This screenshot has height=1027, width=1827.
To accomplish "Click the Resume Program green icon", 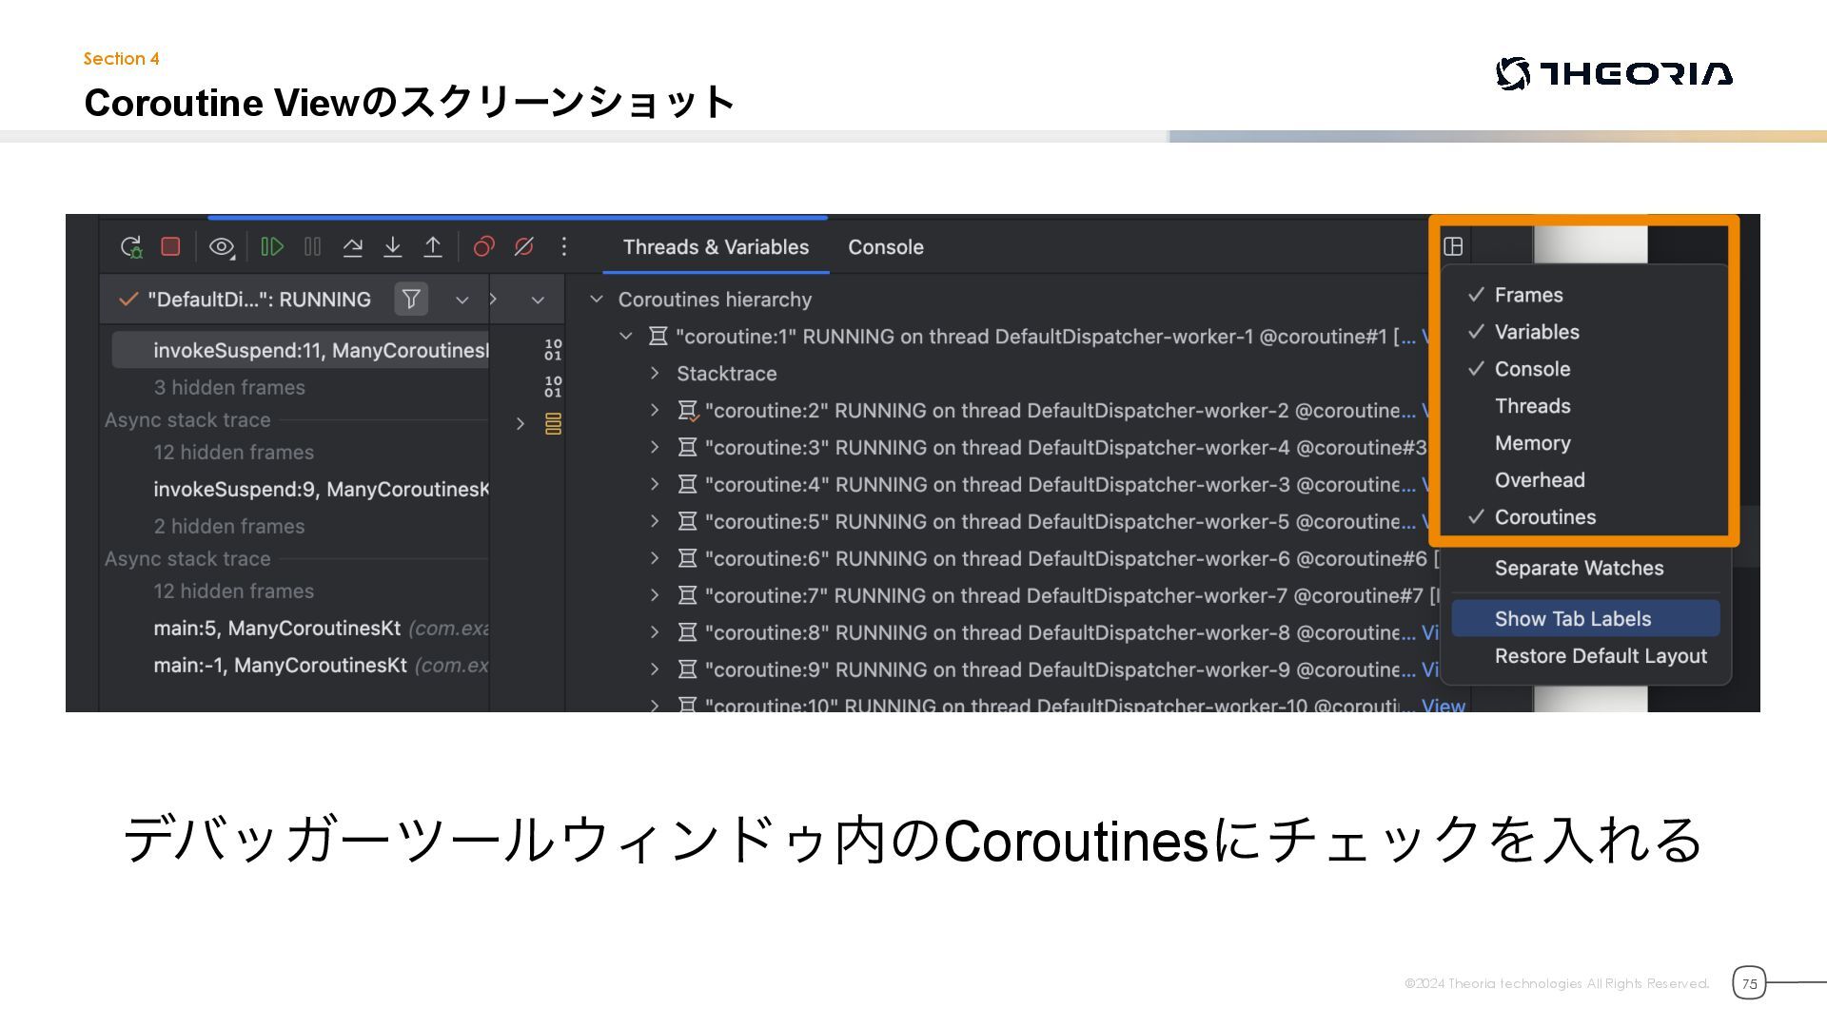I will 272,247.
